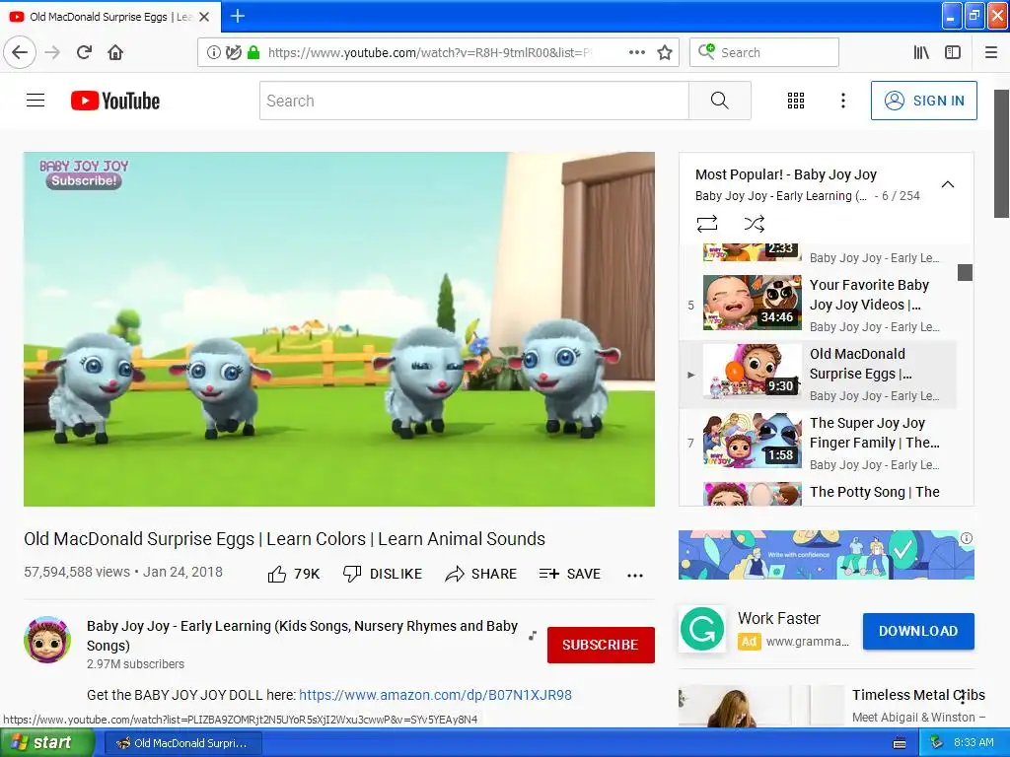Click the Most Popular! - Baby Joy Joy title
The width and height of the screenshot is (1010, 757).
(786, 174)
